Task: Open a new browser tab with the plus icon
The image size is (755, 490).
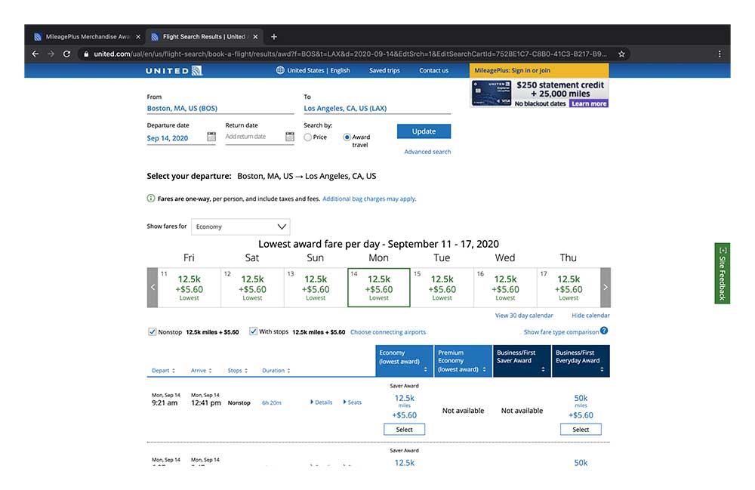Action: pyautogui.click(x=274, y=35)
